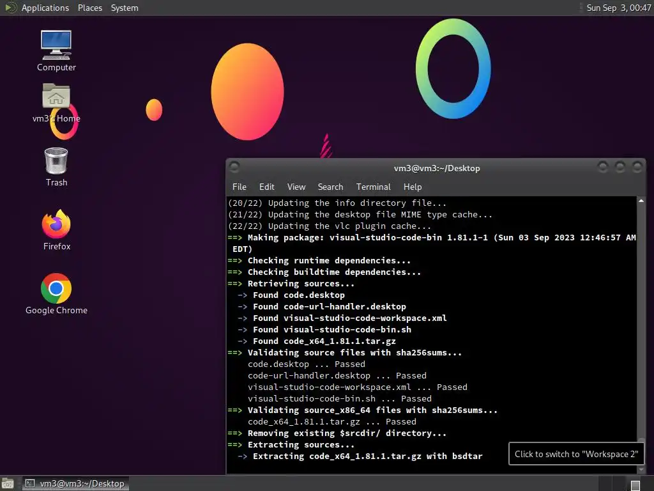Select the Trash desktop icon

click(x=56, y=167)
